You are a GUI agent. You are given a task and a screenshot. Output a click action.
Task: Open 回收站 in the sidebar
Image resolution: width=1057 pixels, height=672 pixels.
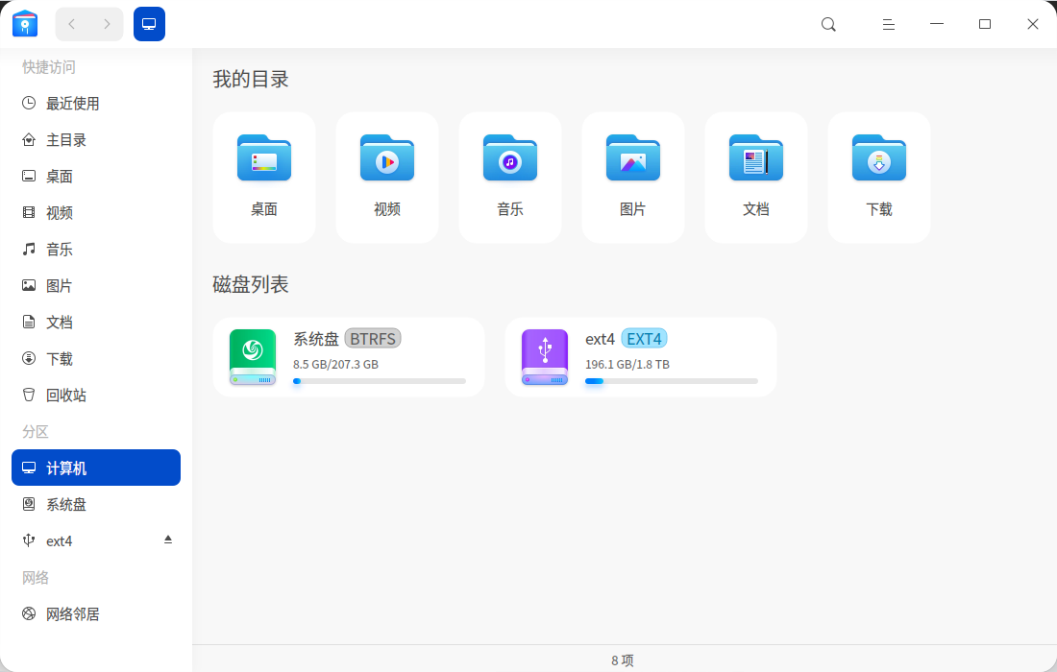click(96, 395)
